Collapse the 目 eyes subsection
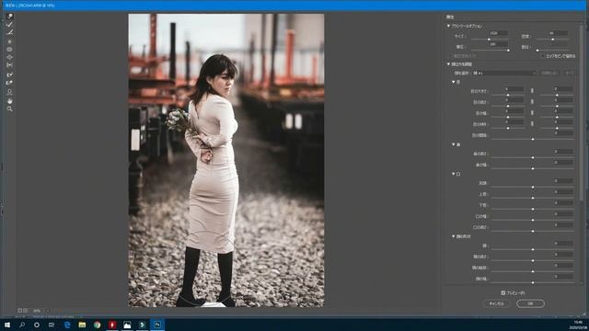 [454, 82]
